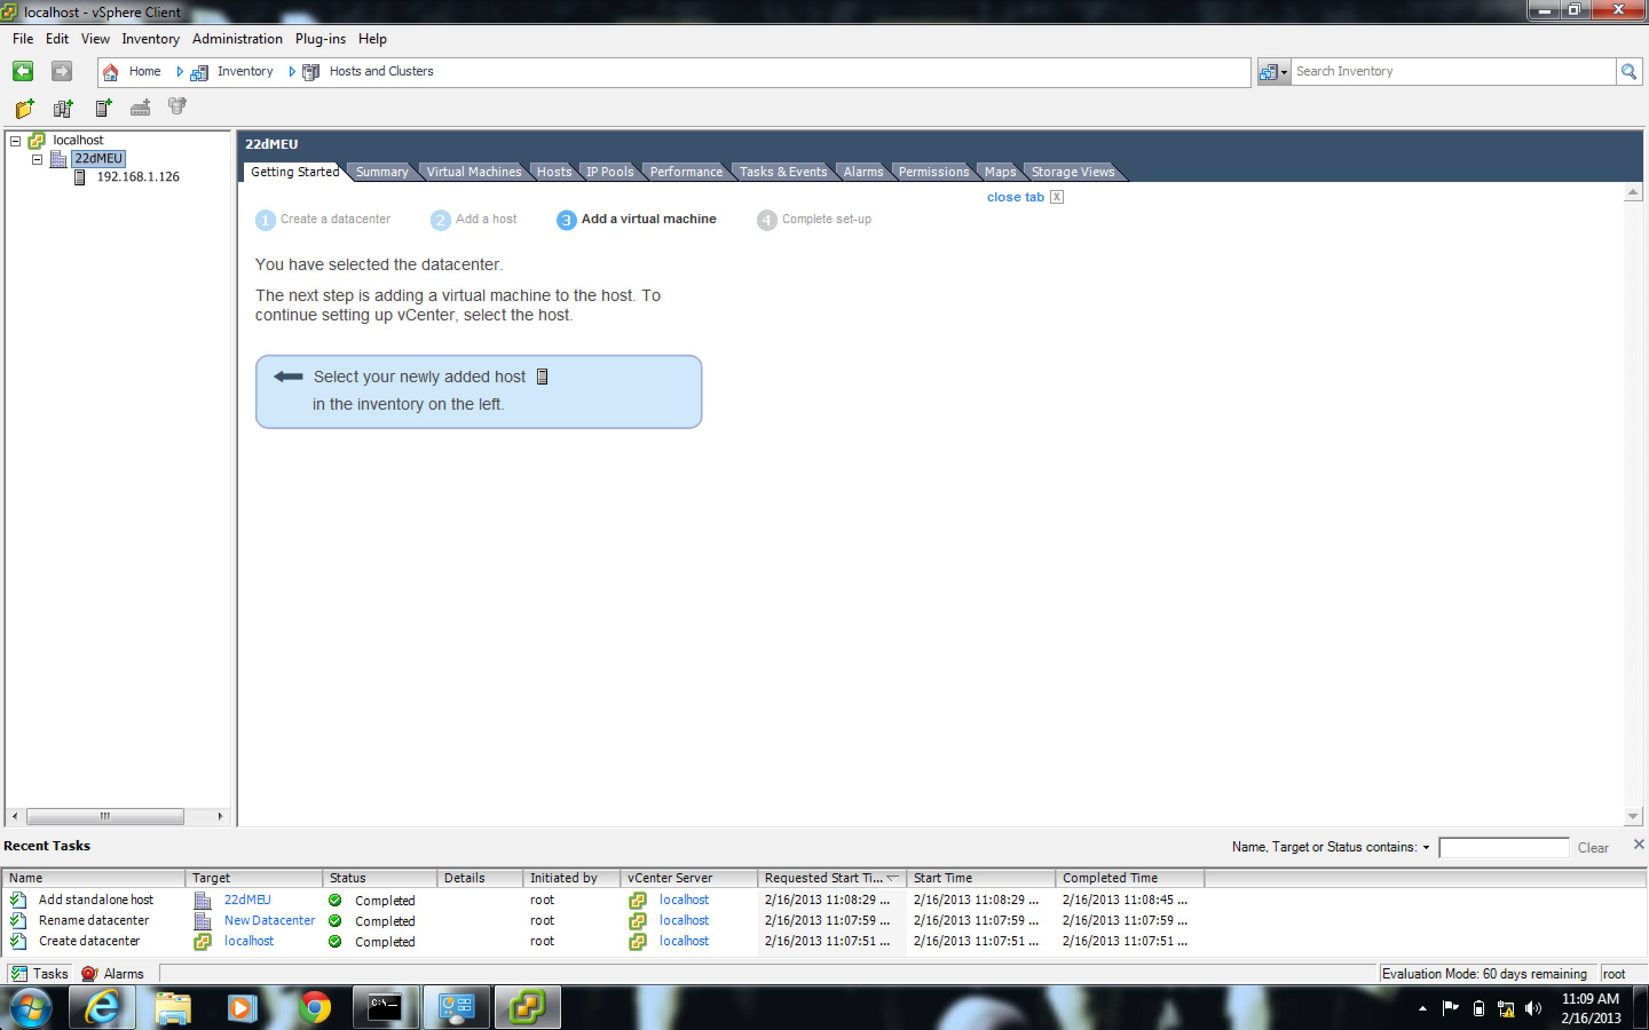Collapse the localhost tree node
The width and height of the screenshot is (1649, 1030).
pyautogui.click(x=15, y=141)
